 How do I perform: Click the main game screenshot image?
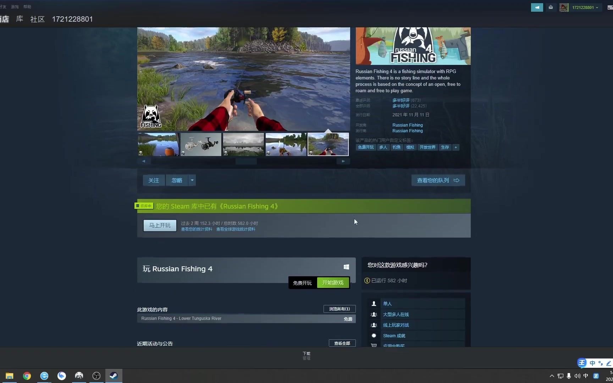coord(243,79)
